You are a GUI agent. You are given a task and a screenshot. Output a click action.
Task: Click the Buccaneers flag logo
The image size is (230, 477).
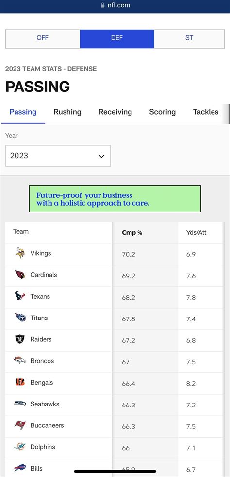pyautogui.click(x=20, y=425)
